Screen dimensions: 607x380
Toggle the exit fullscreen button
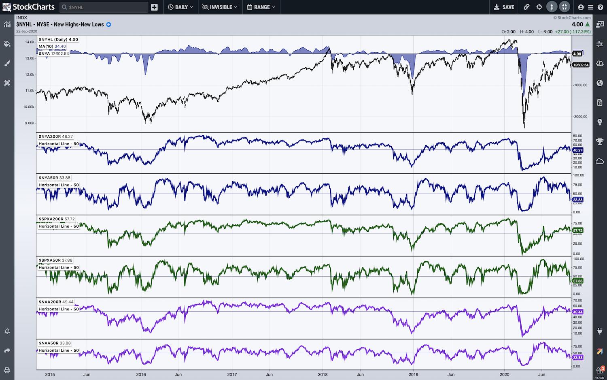click(x=565, y=7)
